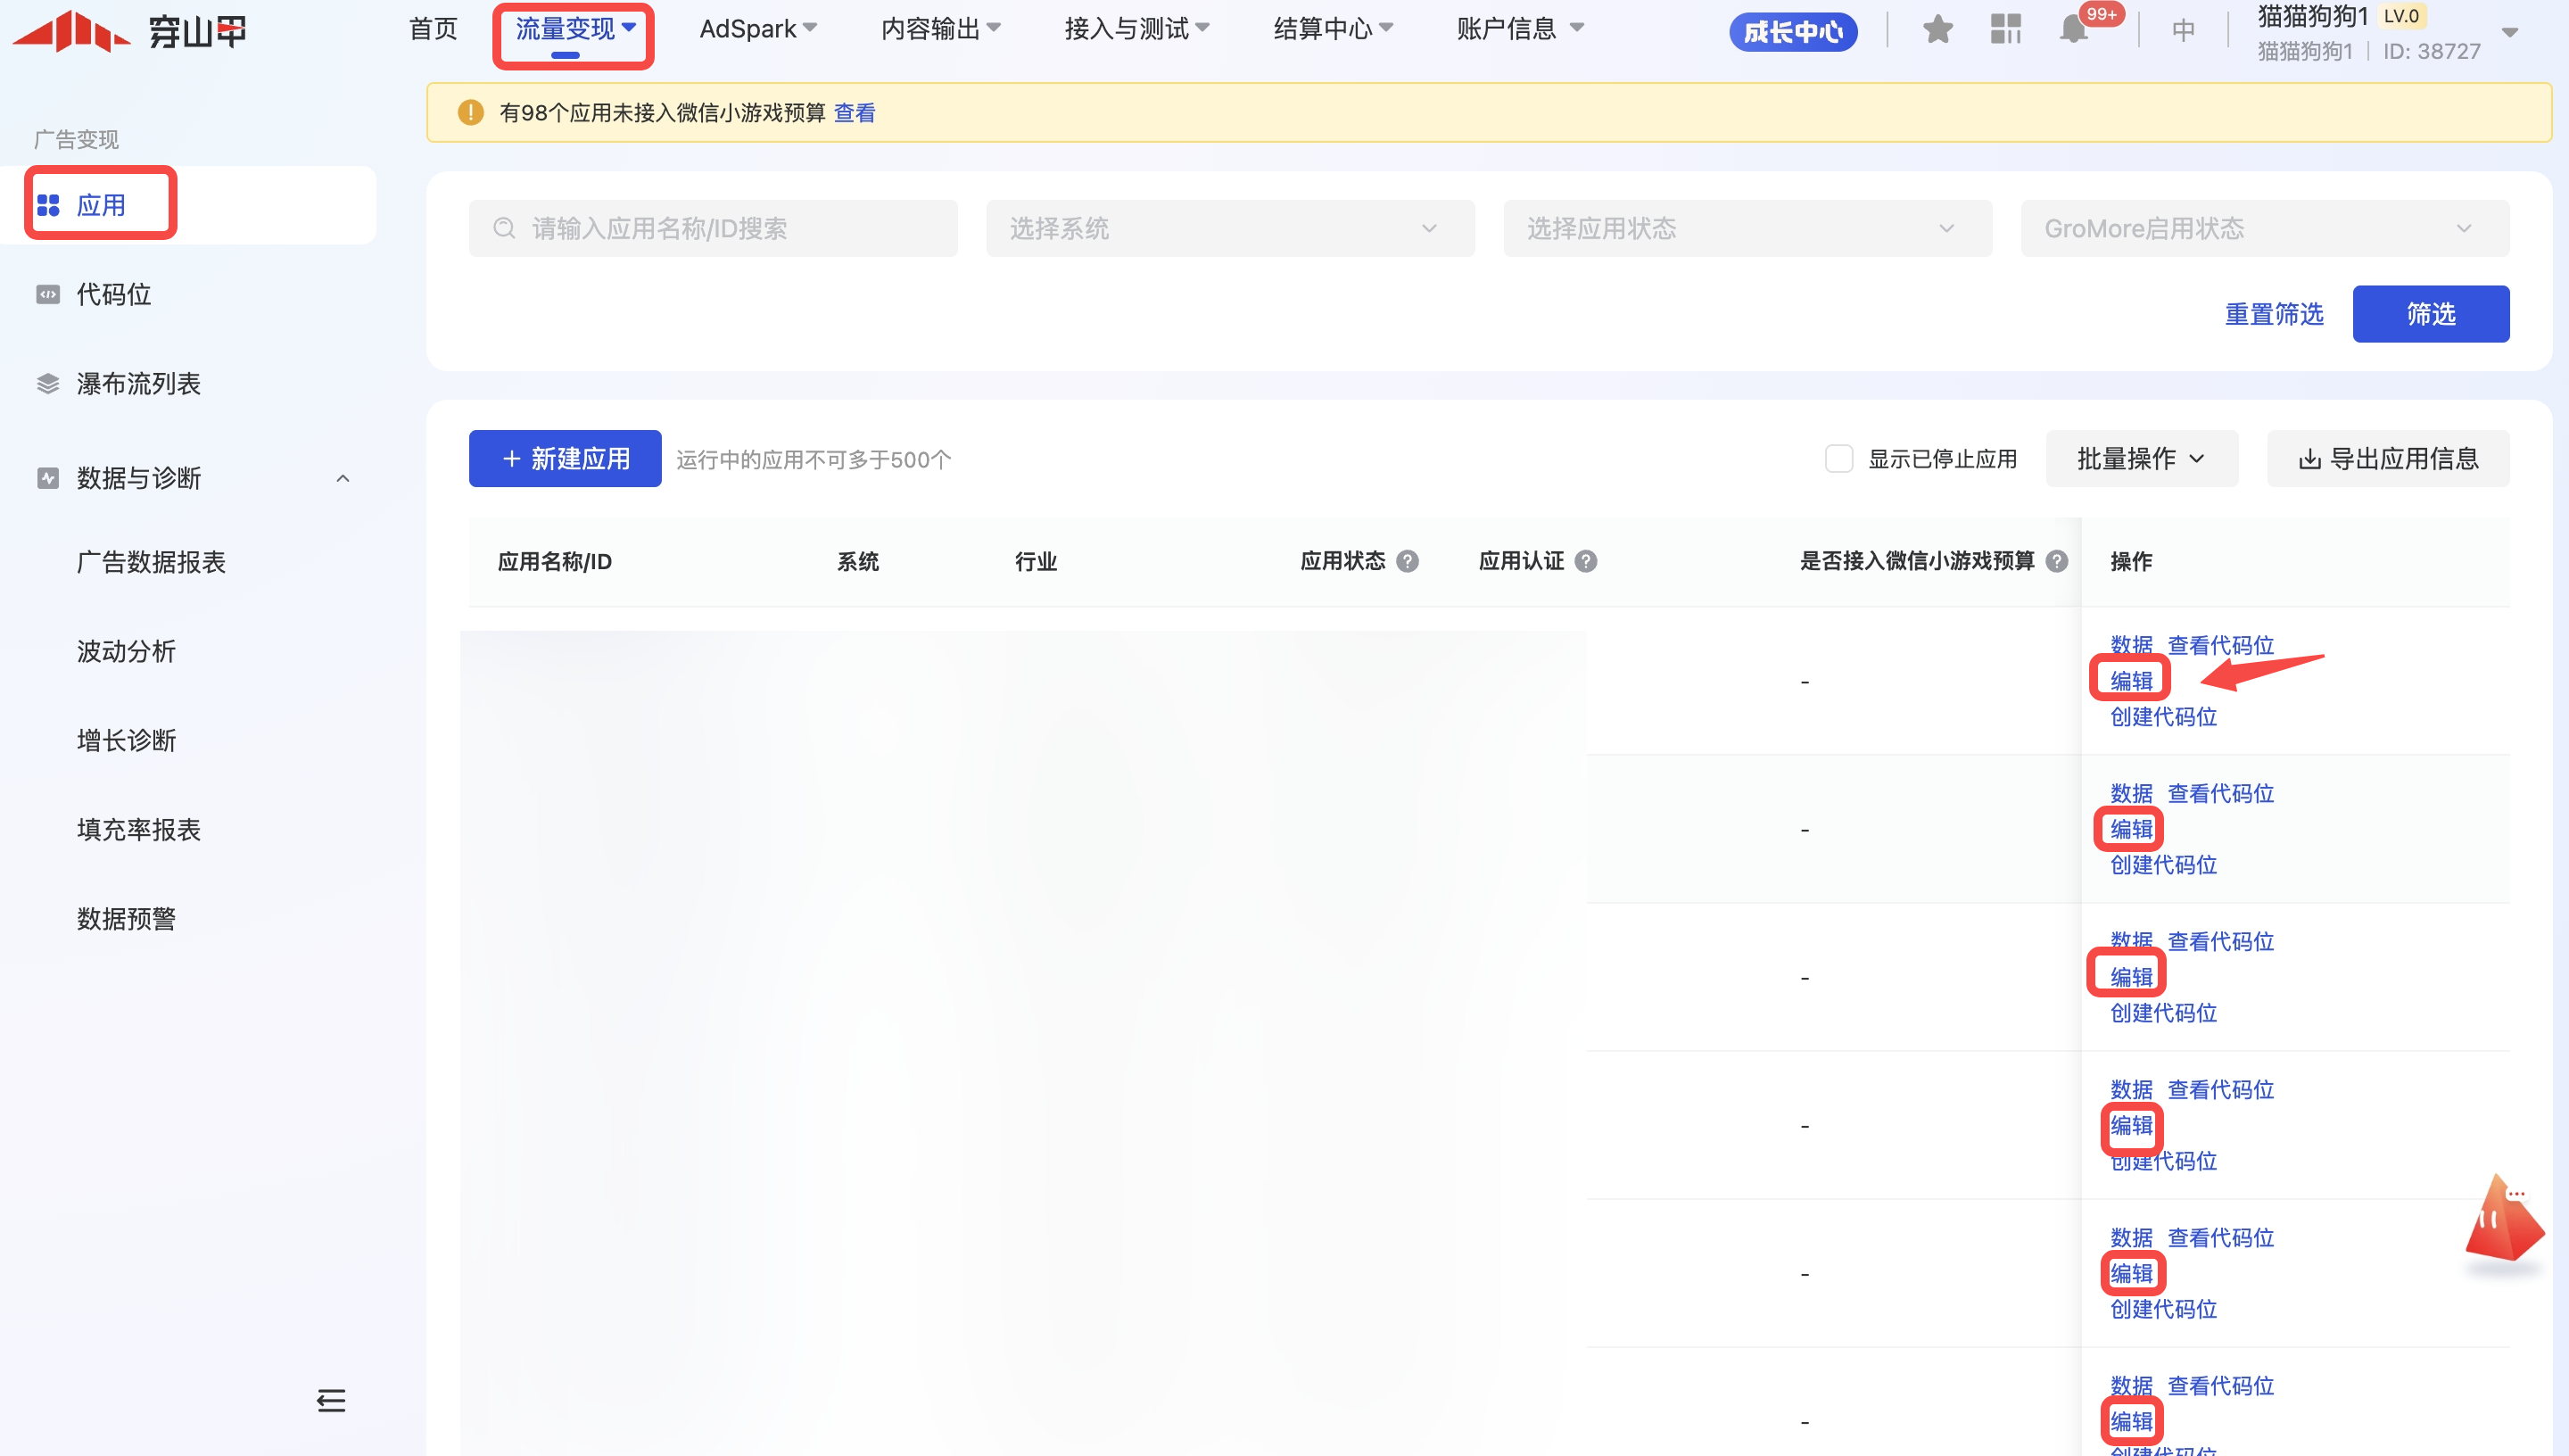Expand the 选择应用状态 dropdown
Screen dimensions: 2569x1456
1747,229
